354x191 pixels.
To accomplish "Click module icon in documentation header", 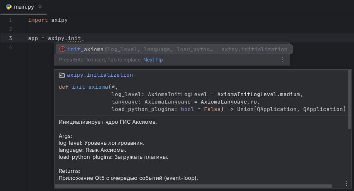I will pos(62,75).
